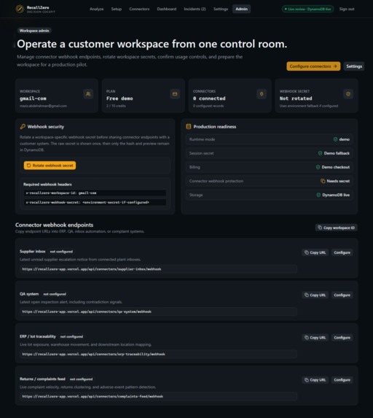
Task: Click Configure connectors button
Action: (313, 66)
